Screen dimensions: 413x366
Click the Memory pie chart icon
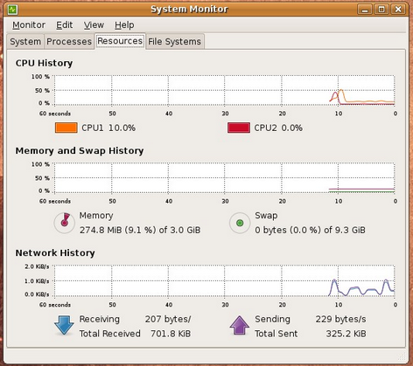65,223
